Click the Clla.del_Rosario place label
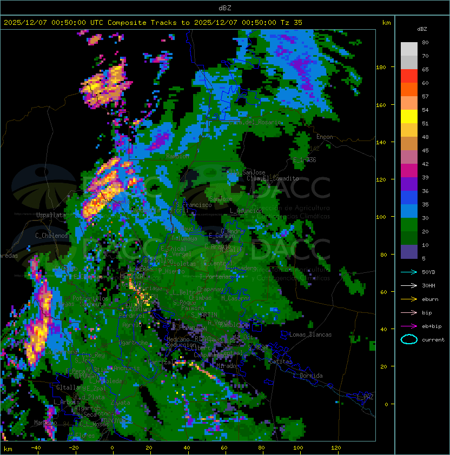This screenshot has height=455, width=450. click(255, 122)
